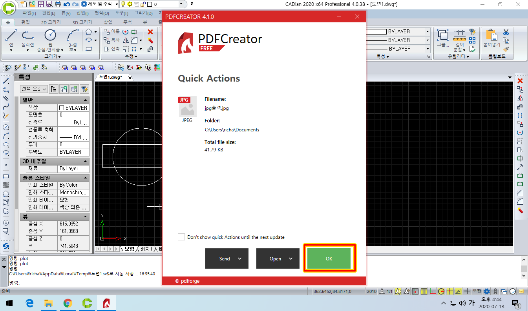
Task: Open Google Chrome from the taskbar
Action: click(x=68, y=303)
